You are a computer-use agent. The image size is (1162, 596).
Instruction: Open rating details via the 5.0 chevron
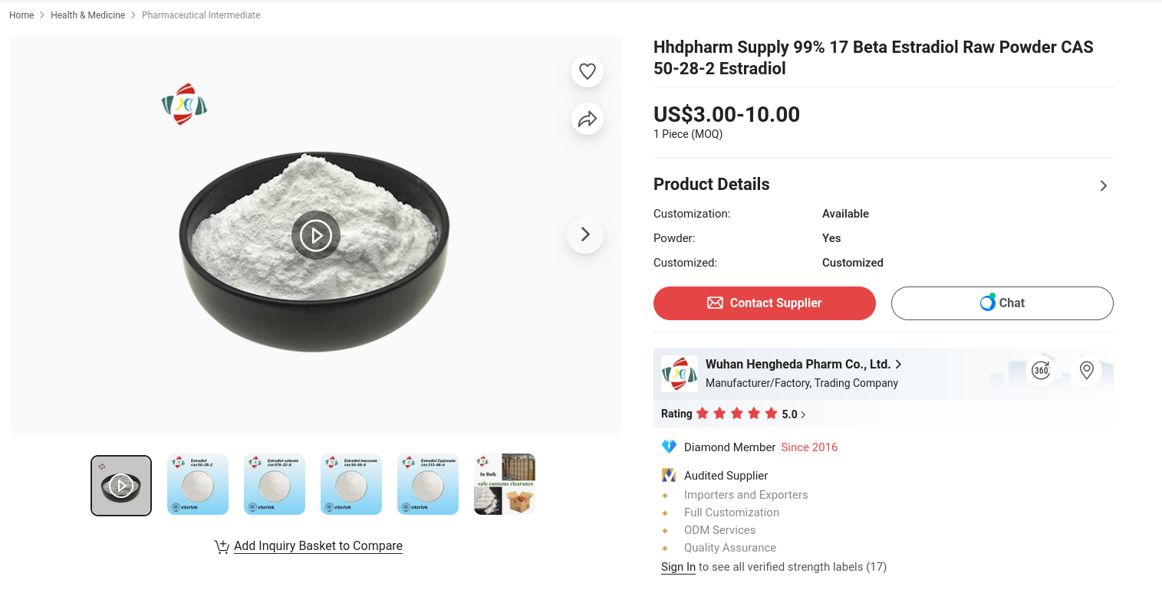(803, 414)
